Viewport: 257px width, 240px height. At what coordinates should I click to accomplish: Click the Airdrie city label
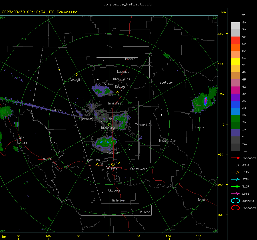click(x=113, y=152)
